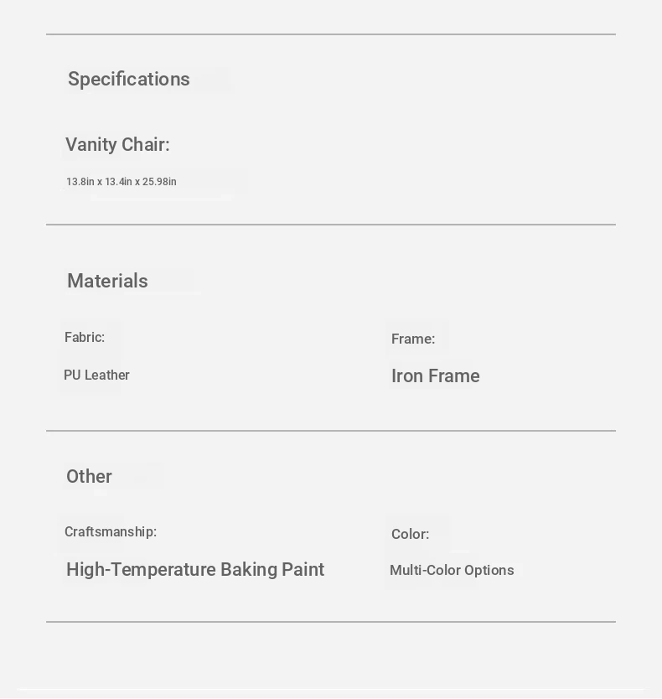This screenshot has width=662, height=699.
Task: Click the divider below Baking Paint row
Action: [331, 621]
